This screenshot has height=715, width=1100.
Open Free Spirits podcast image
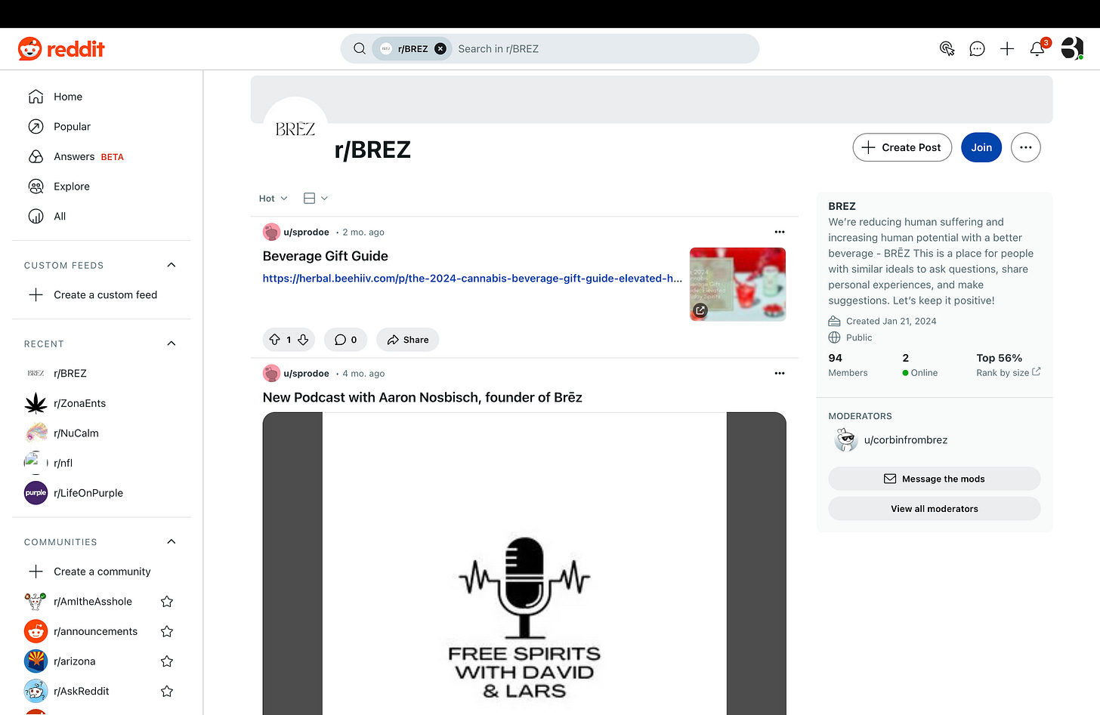pyautogui.click(x=524, y=563)
